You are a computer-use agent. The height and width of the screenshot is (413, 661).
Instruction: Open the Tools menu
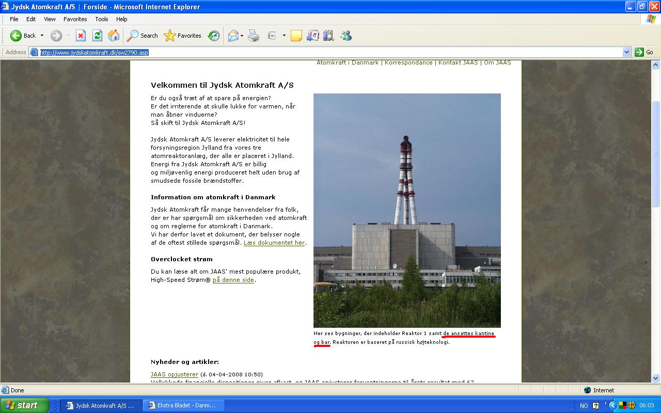click(x=102, y=19)
